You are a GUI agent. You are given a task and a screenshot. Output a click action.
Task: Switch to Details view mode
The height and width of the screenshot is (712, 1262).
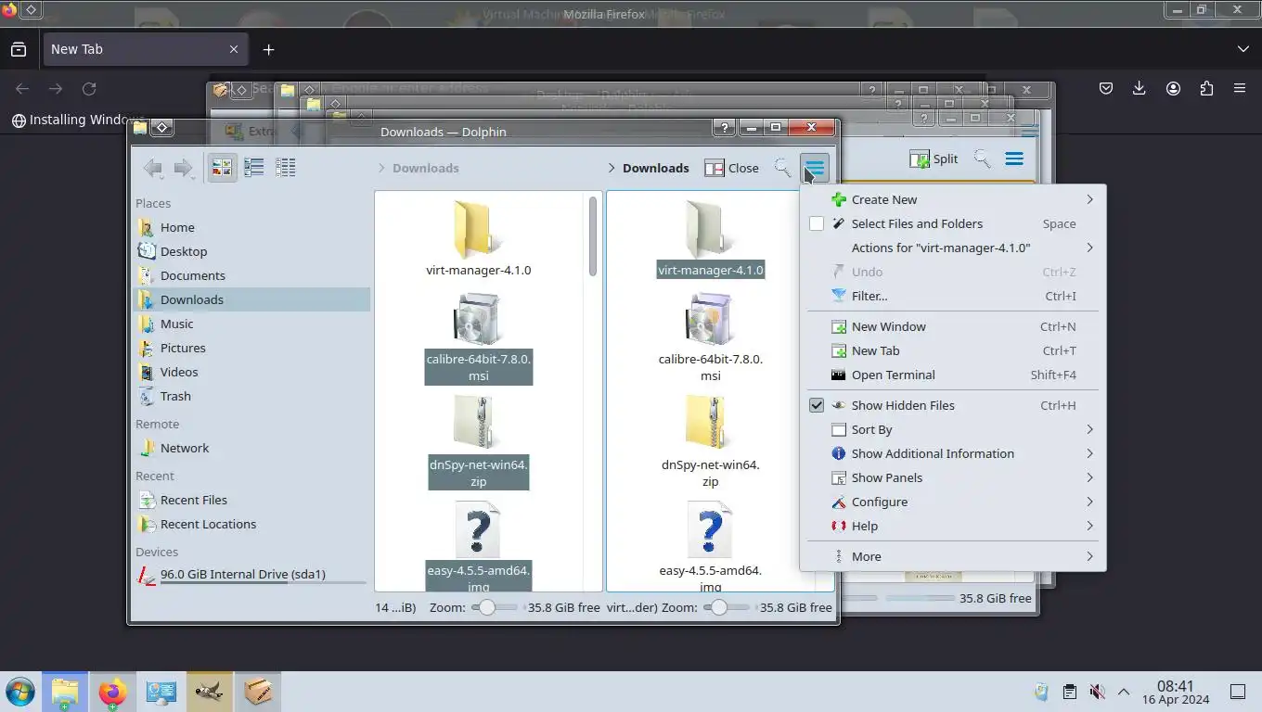click(286, 168)
